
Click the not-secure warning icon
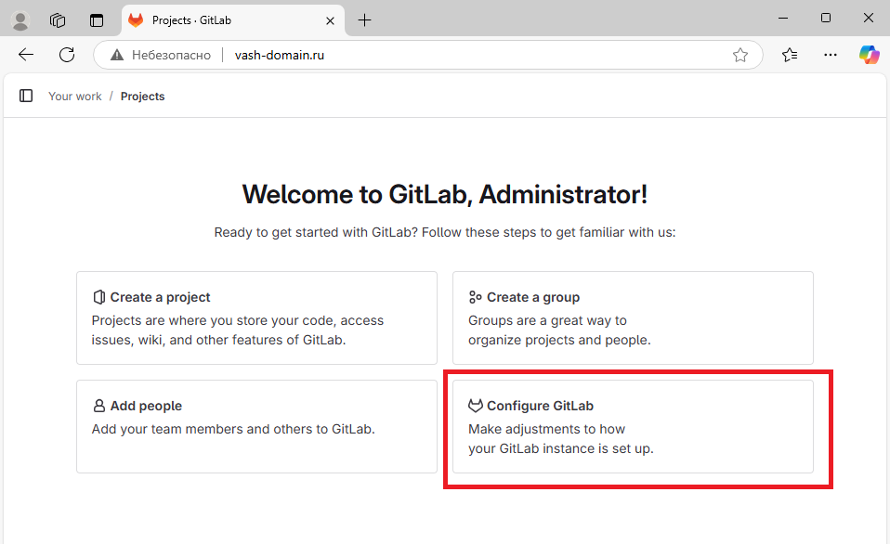coord(117,55)
